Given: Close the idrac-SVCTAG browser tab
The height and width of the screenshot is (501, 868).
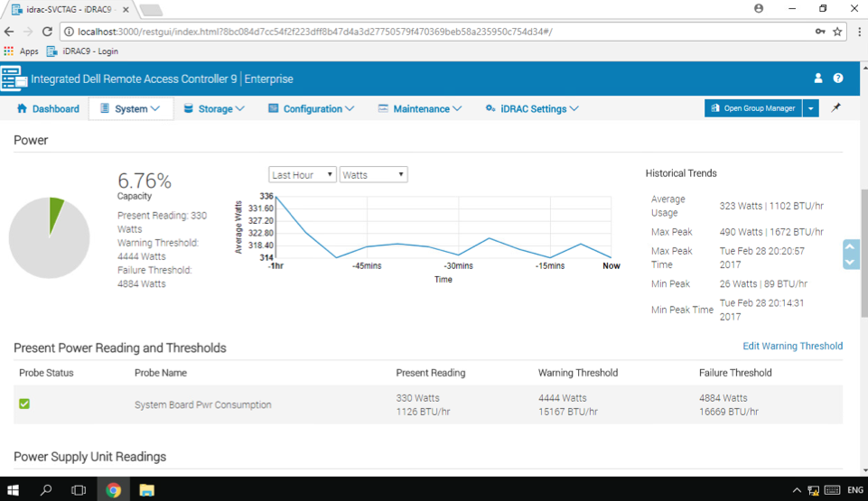Looking at the screenshot, I should 126,9.
